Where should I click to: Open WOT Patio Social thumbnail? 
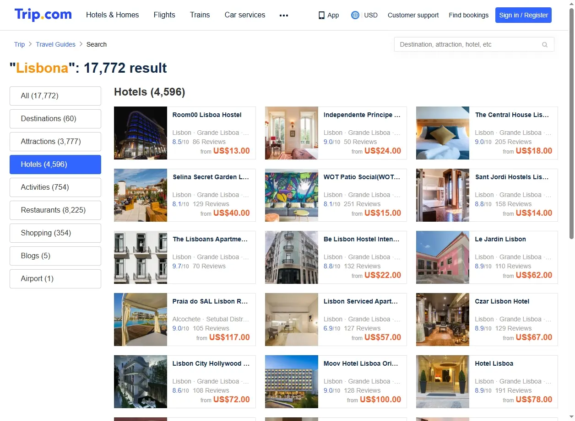click(292, 195)
